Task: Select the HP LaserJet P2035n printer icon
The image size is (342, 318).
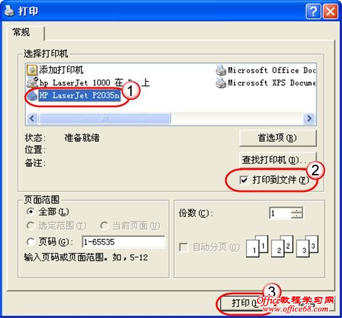Action: 32,95
